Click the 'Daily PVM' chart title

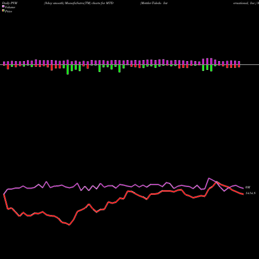pos(10,3)
